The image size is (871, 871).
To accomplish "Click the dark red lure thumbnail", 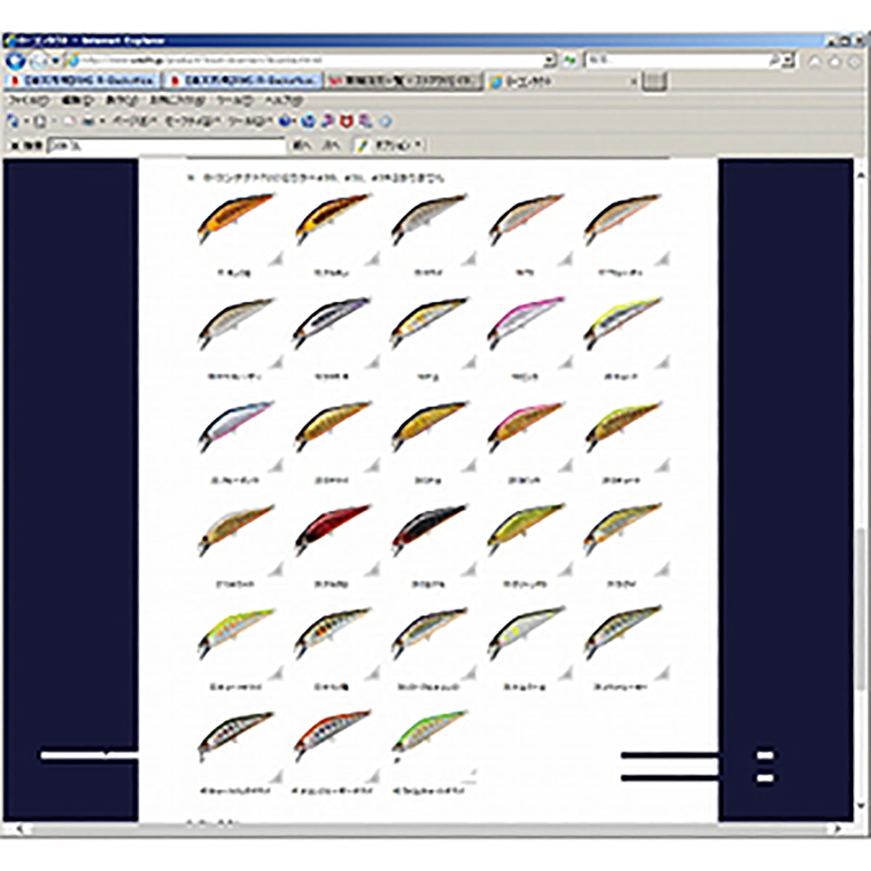I will point(332,529).
